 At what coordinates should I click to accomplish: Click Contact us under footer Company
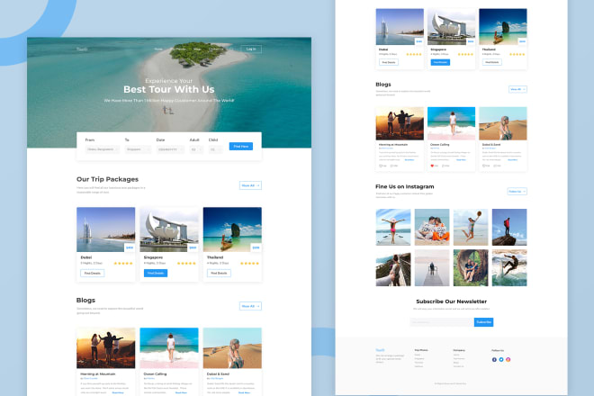458,366
